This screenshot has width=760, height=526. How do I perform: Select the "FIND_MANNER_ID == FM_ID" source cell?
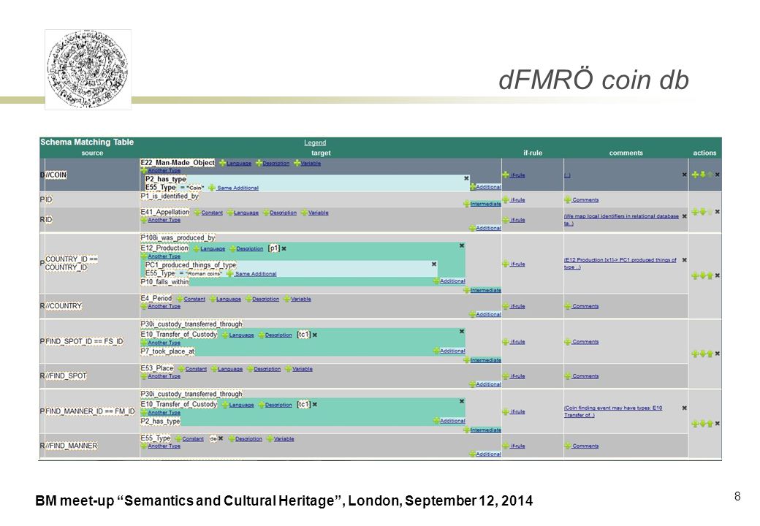point(90,411)
